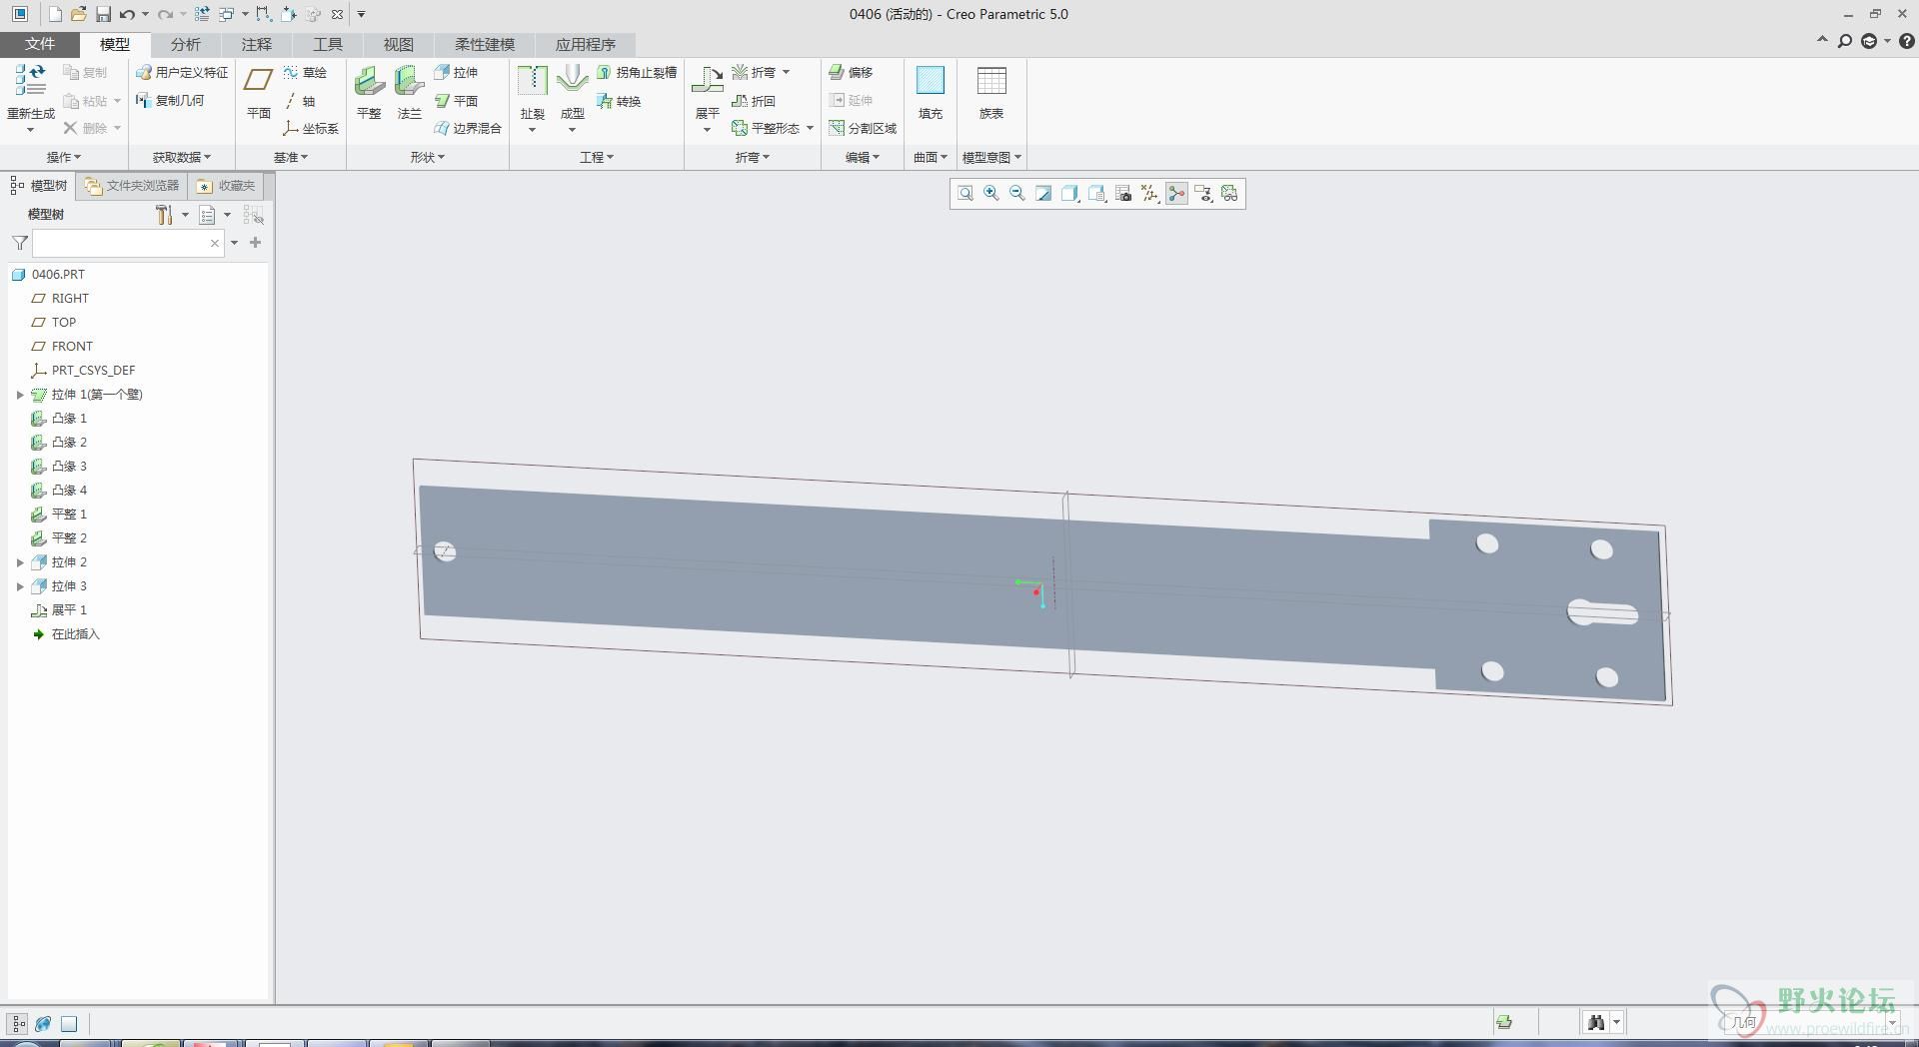This screenshot has height=1047, width=1919.
Task: Click the save icon in quick access toolbar
Action: pyautogui.click(x=103, y=14)
